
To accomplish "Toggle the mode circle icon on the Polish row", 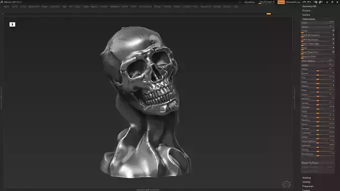I will pos(333,31).
